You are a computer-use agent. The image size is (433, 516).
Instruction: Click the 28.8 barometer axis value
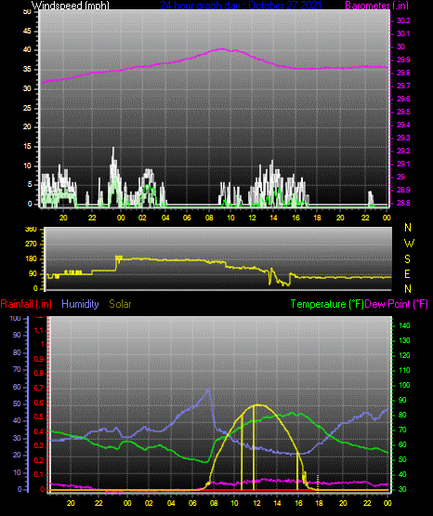click(403, 203)
